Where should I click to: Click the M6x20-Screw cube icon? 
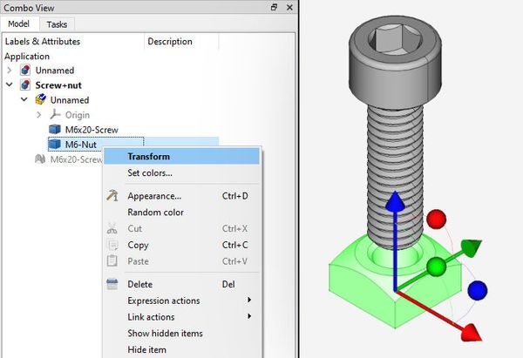tap(55, 129)
